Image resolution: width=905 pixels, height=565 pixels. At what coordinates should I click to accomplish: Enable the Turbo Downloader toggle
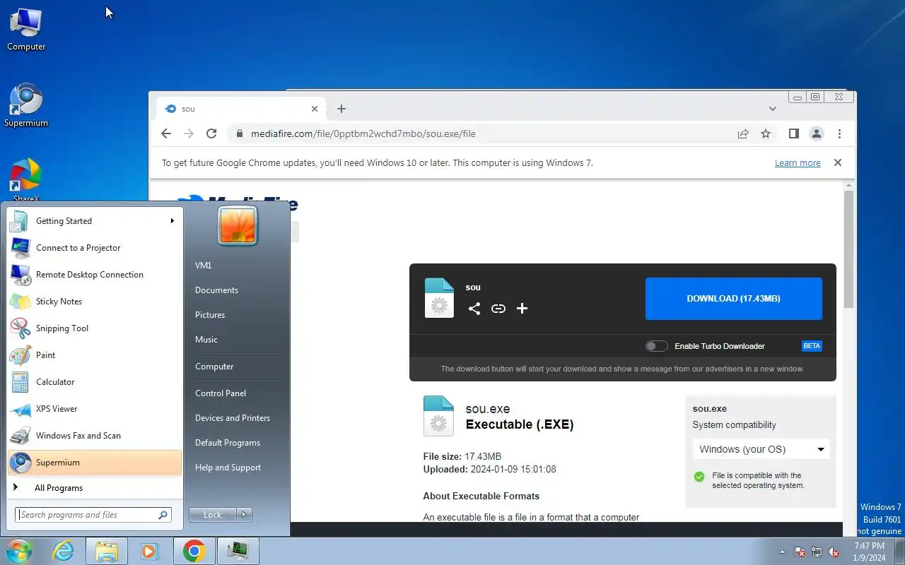tap(656, 346)
